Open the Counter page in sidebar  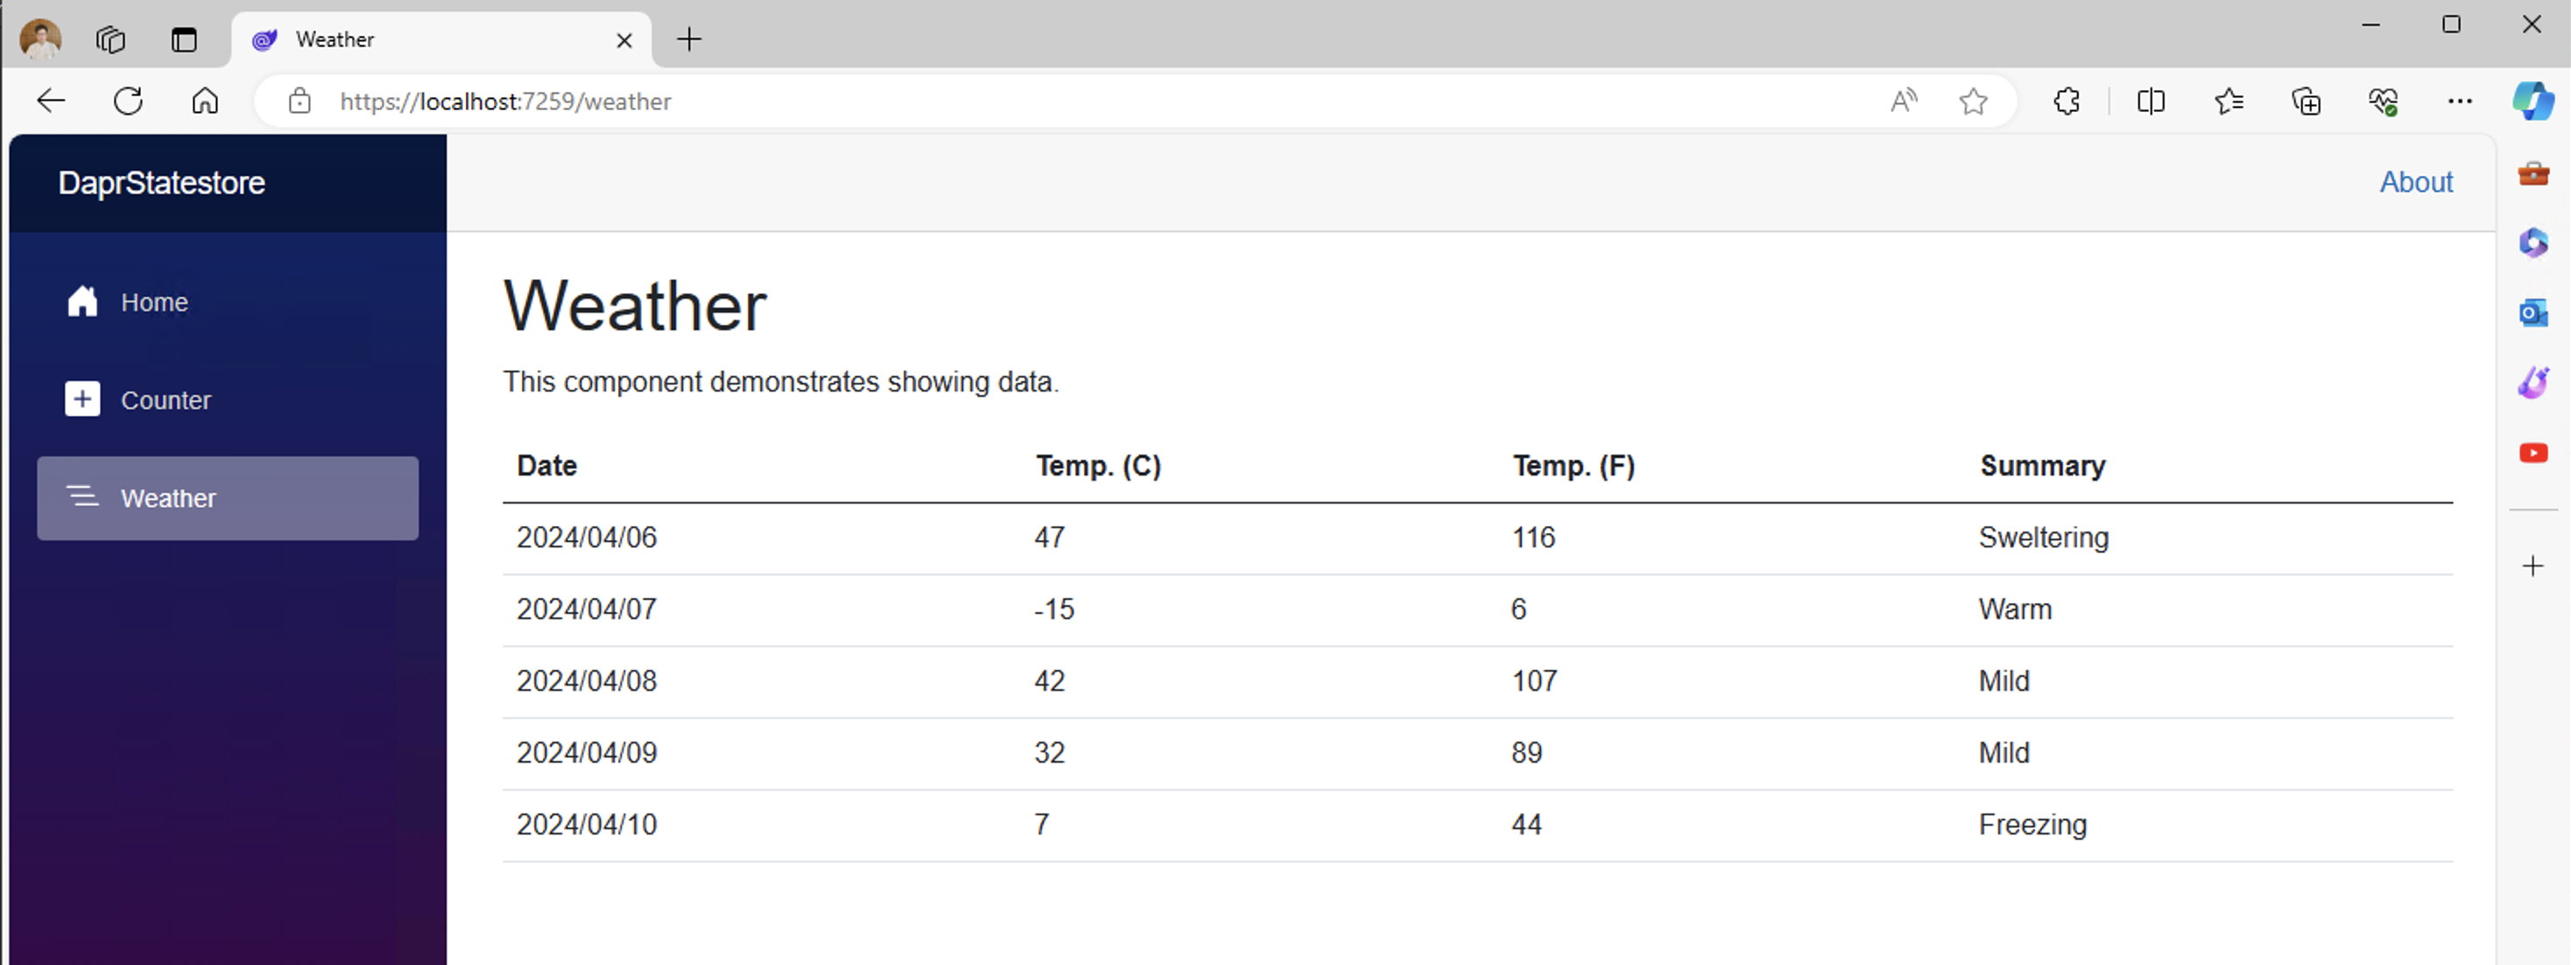(x=166, y=400)
